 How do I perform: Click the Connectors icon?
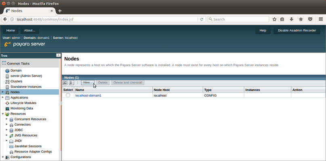click(11, 125)
